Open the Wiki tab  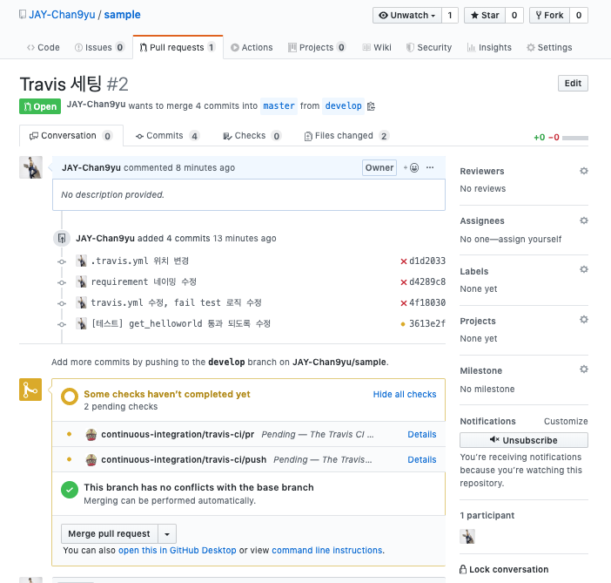(x=377, y=48)
